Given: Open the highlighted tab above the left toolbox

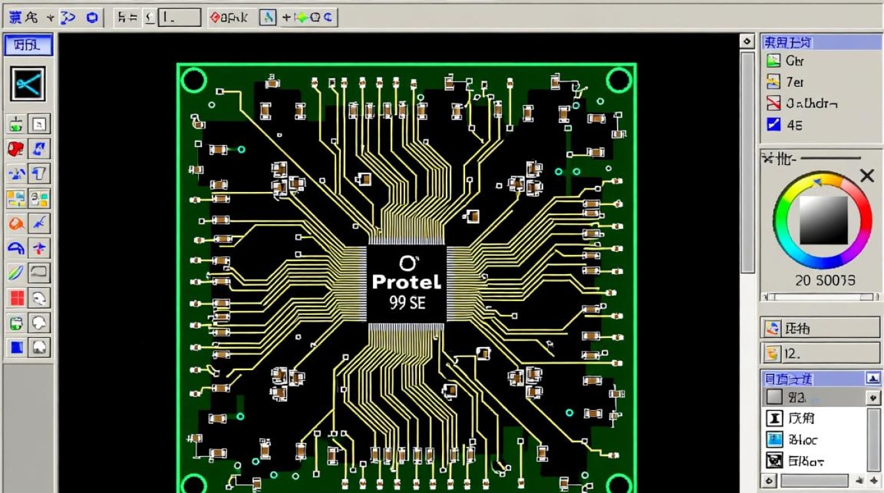Looking at the screenshot, I should 28,45.
